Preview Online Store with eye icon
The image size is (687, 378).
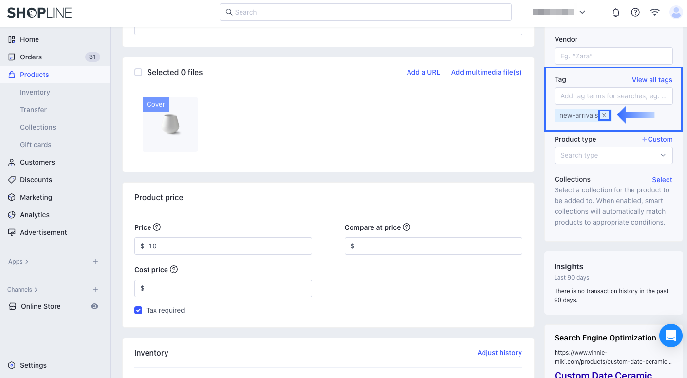pos(94,306)
